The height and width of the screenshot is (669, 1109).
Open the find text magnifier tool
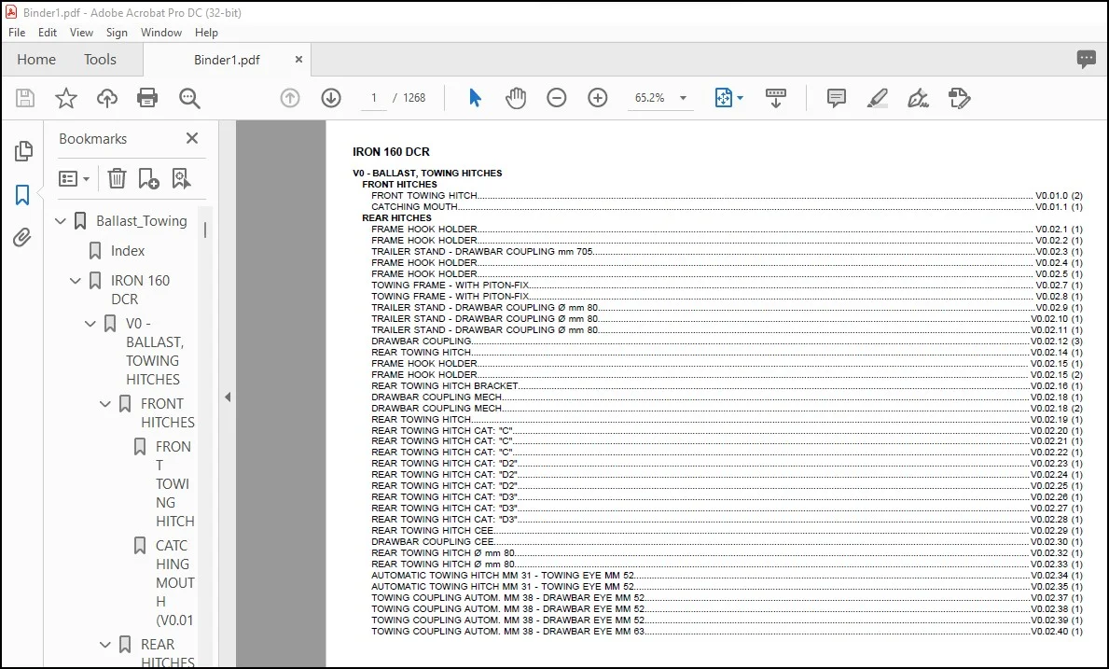[189, 98]
